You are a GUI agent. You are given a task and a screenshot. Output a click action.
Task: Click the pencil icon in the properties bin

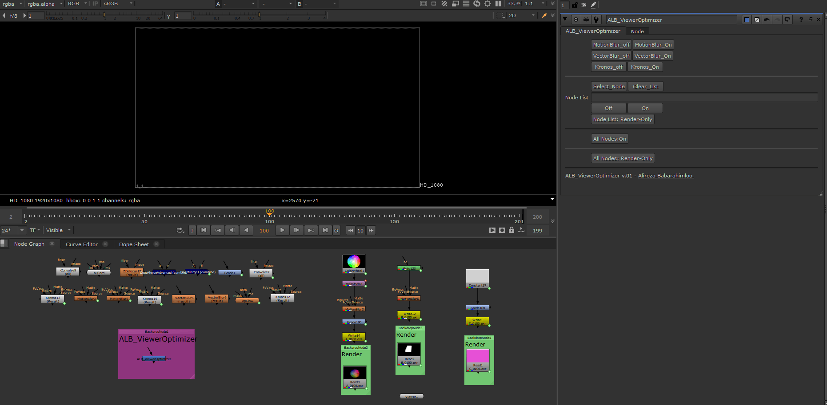coord(593,5)
